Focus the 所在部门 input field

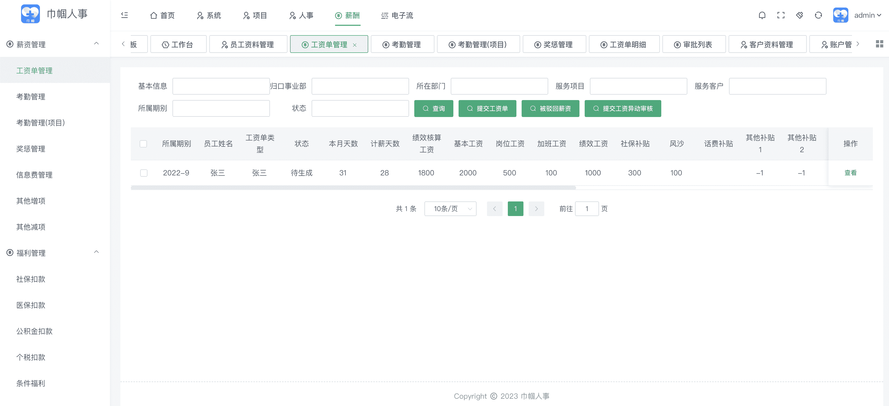(499, 86)
